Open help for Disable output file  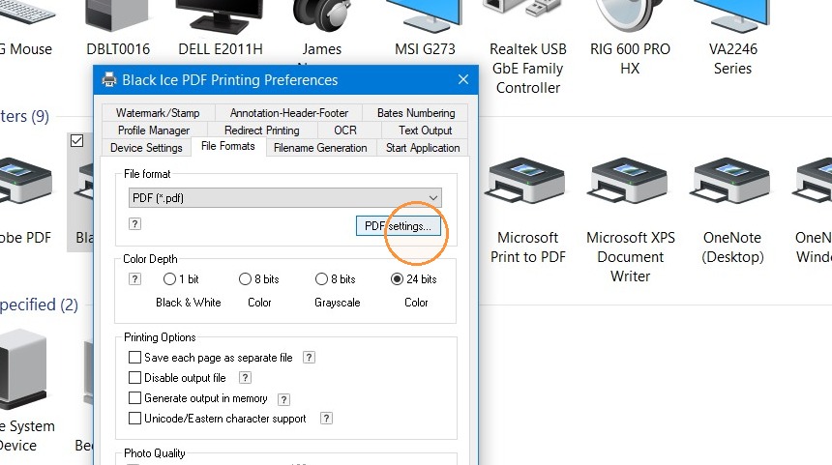tap(245, 378)
